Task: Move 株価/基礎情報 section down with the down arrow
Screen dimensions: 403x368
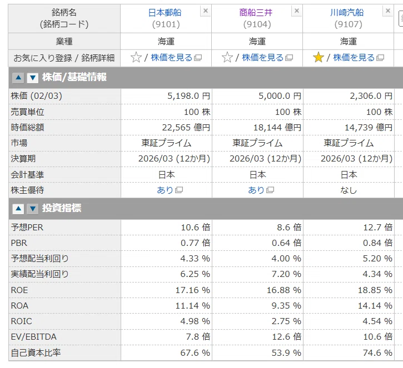Action: point(33,78)
